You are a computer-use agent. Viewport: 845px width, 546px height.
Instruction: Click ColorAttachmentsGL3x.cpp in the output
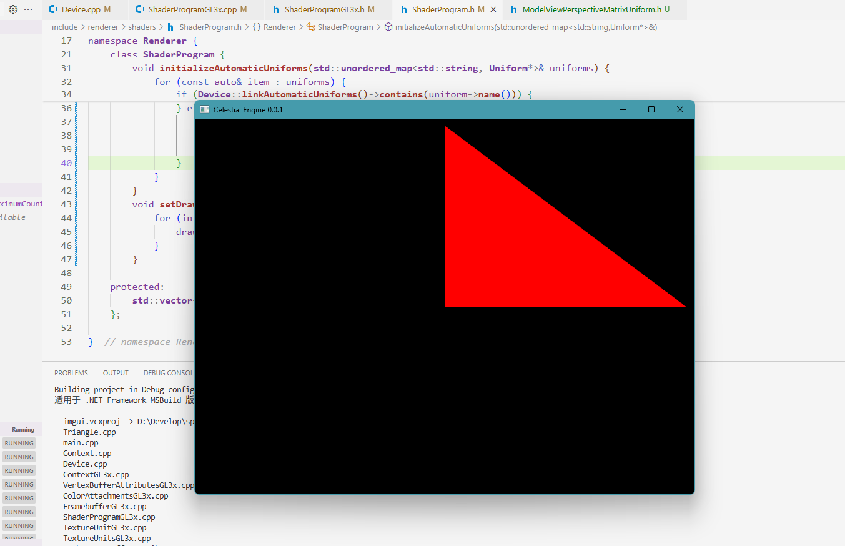(116, 495)
